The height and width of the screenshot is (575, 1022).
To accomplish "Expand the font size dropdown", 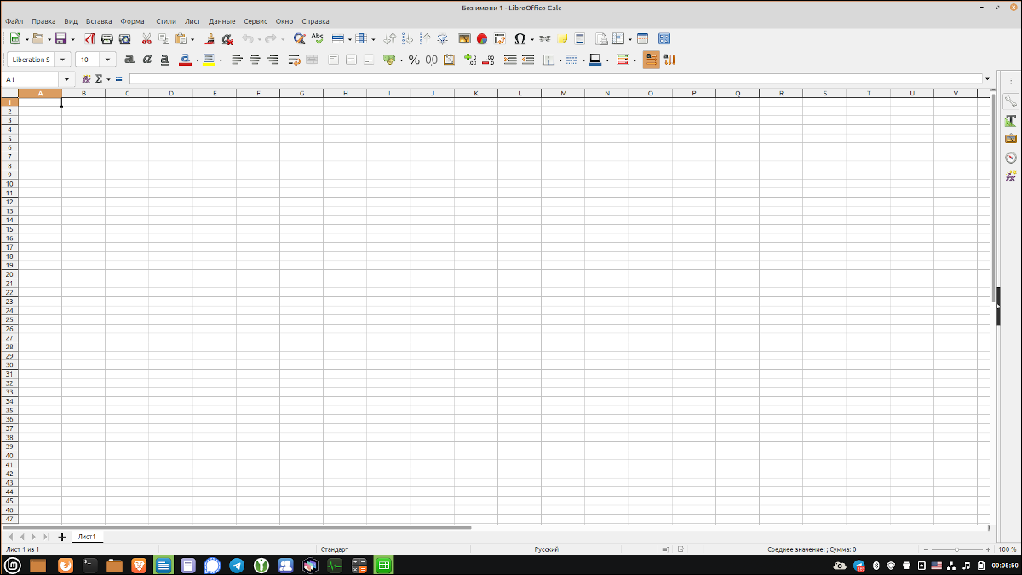I will 107,60.
